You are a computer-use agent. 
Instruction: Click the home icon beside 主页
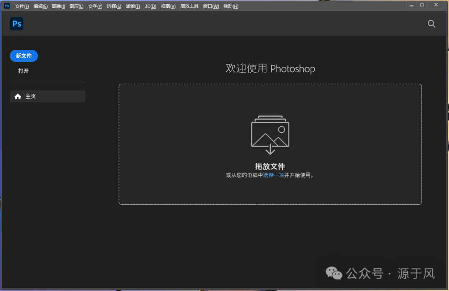click(18, 97)
